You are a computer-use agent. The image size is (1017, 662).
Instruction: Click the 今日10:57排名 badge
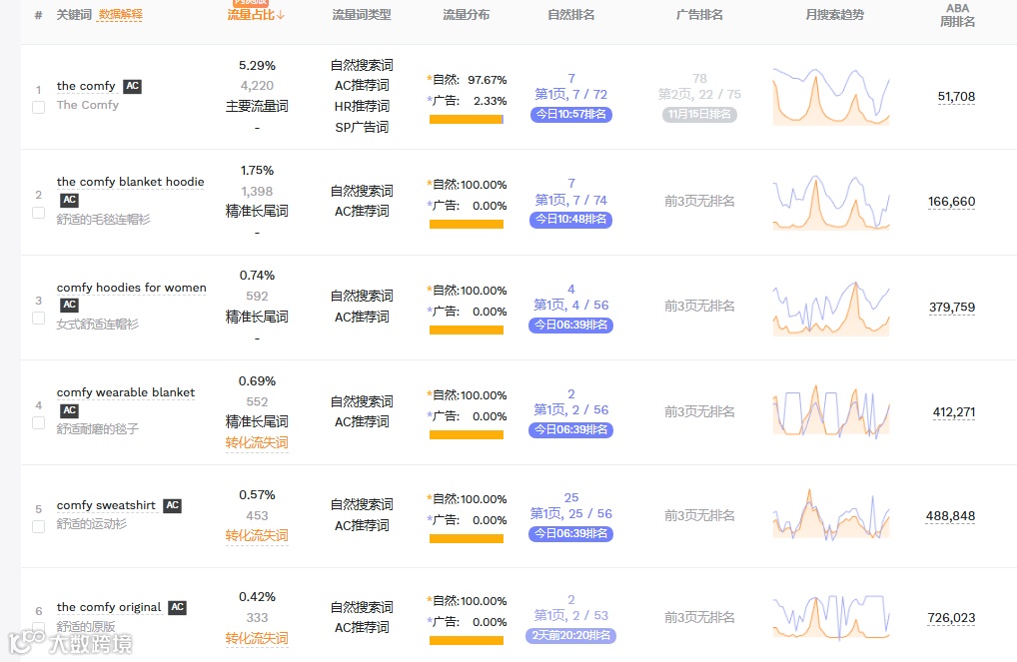point(570,114)
